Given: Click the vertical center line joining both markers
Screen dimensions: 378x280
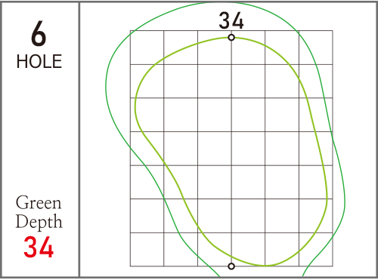Looking at the screenshot, I should click(x=231, y=152).
